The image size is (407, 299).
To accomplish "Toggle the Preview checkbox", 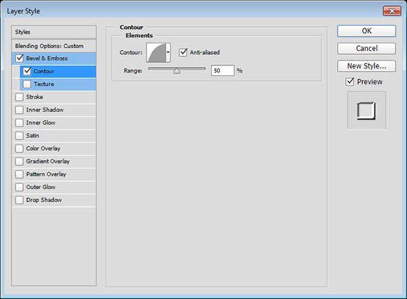I will (350, 81).
